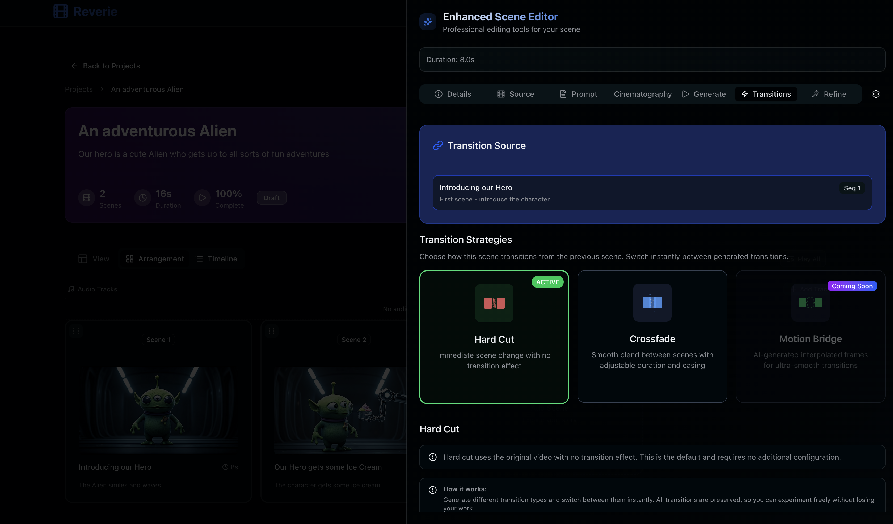Click Back to Projects link

(x=105, y=66)
